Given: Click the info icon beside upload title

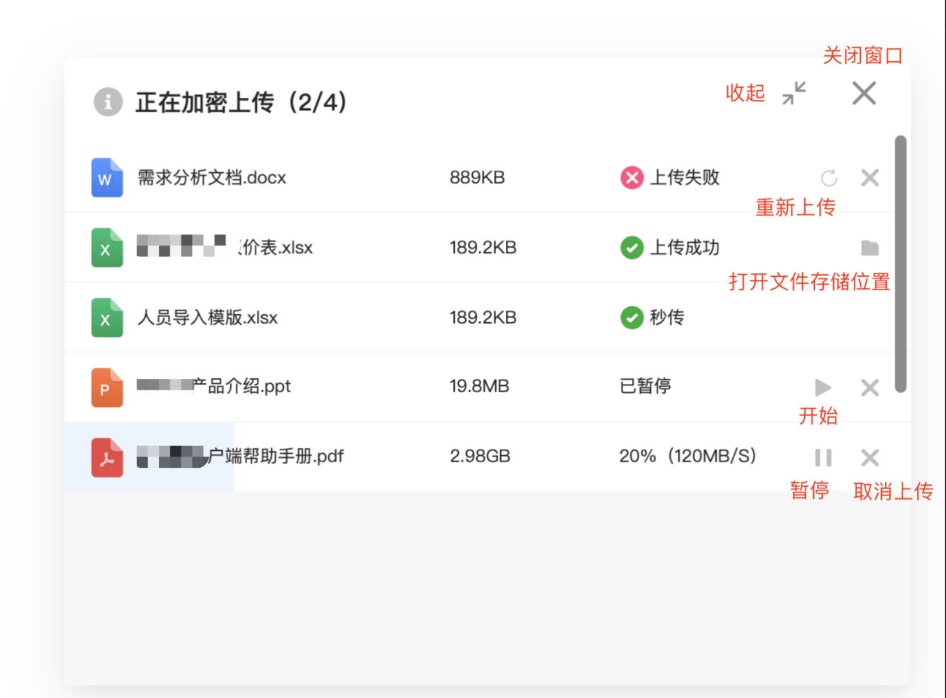Looking at the screenshot, I should [x=108, y=102].
